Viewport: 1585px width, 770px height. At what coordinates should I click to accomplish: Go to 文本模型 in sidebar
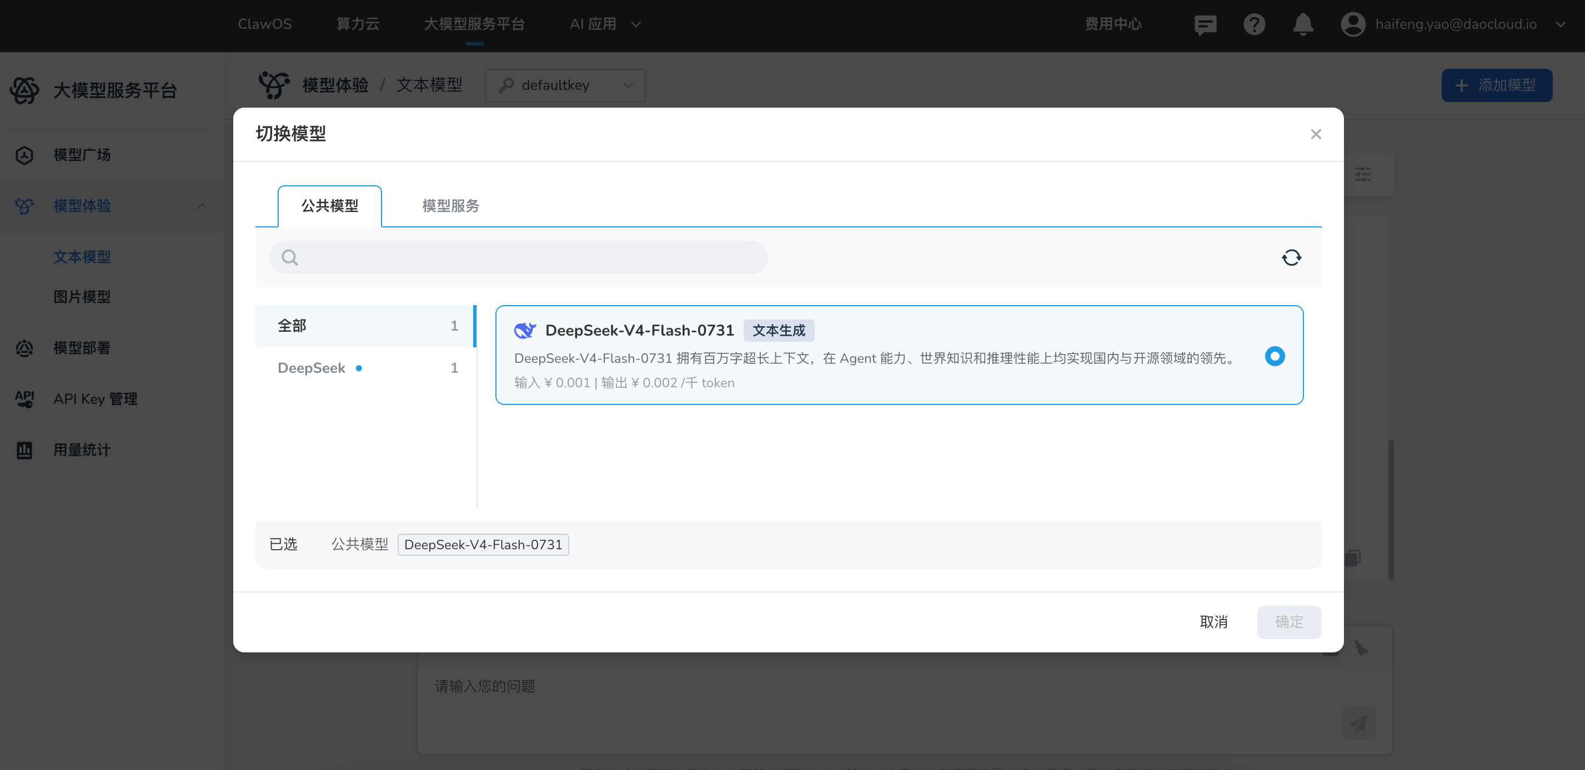pos(82,257)
